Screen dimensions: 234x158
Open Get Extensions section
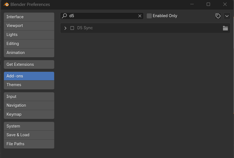29,64
